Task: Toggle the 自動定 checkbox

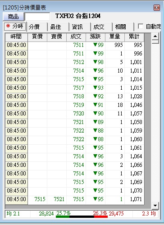Action: coord(141,27)
